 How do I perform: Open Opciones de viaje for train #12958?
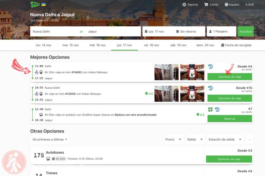click(x=230, y=98)
